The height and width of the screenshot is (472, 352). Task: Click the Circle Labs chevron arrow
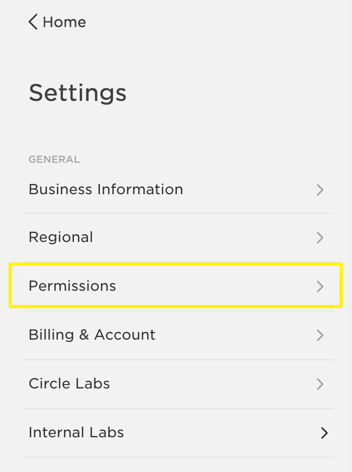320,384
